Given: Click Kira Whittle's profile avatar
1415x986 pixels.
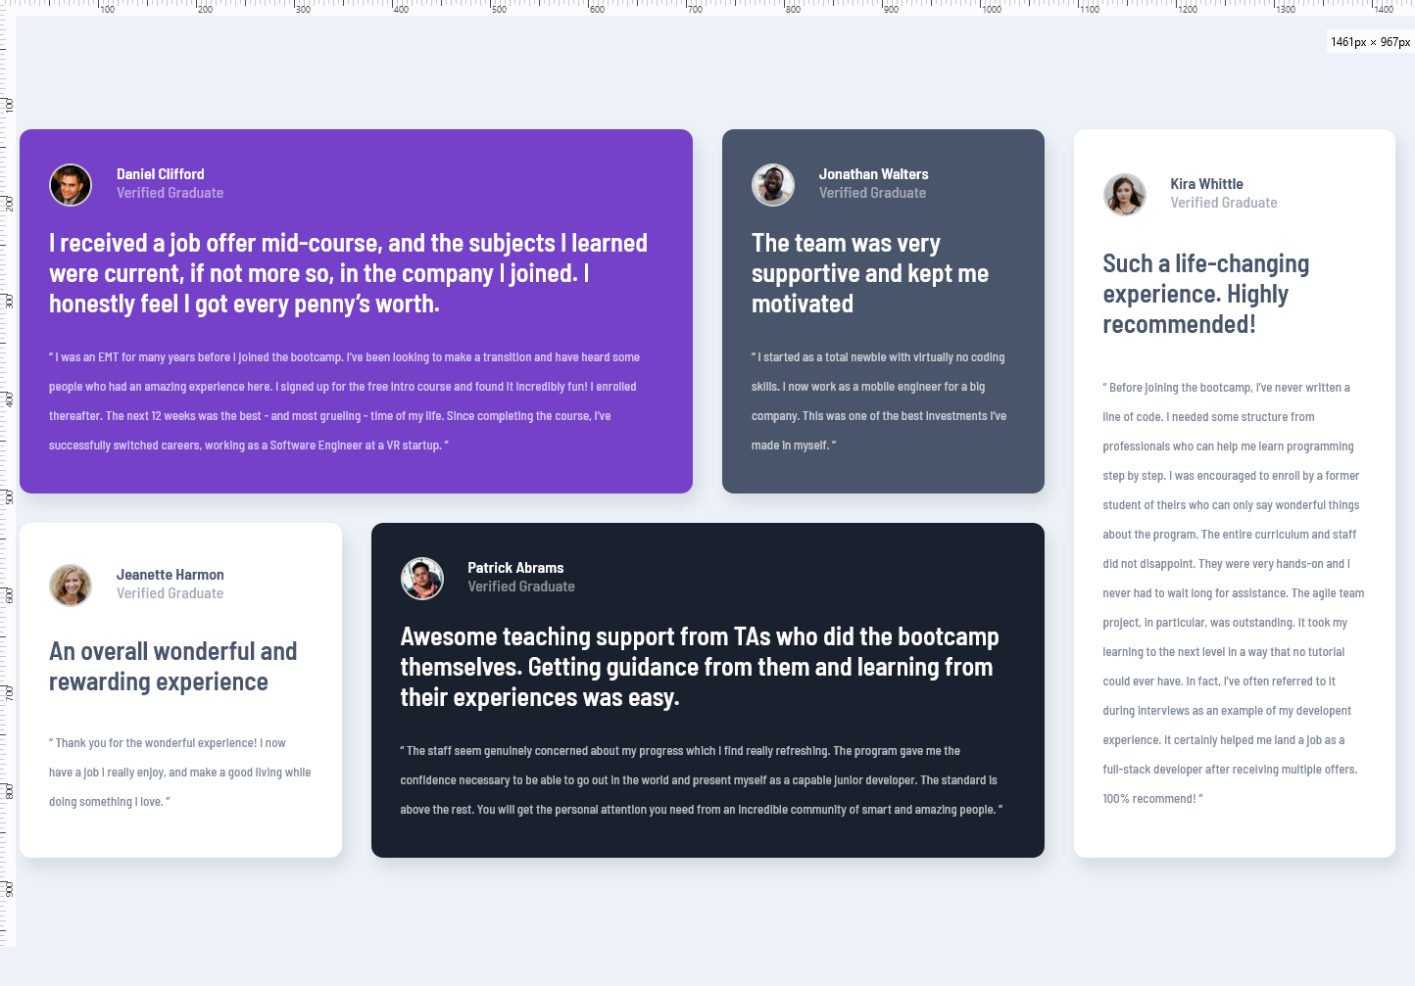Looking at the screenshot, I should pos(1124,194).
